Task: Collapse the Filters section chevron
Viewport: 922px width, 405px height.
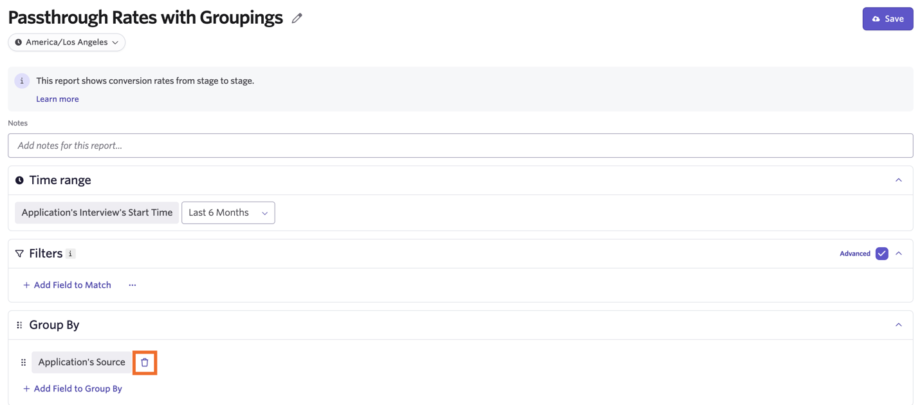Action: [899, 254]
